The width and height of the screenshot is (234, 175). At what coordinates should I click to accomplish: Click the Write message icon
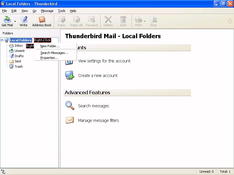pyautogui.click(x=24, y=21)
